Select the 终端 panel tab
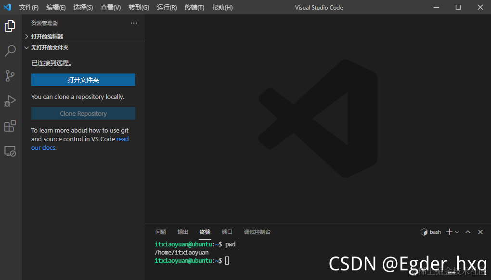This screenshot has width=491, height=280. pyautogui.click(x=205, y=232)
